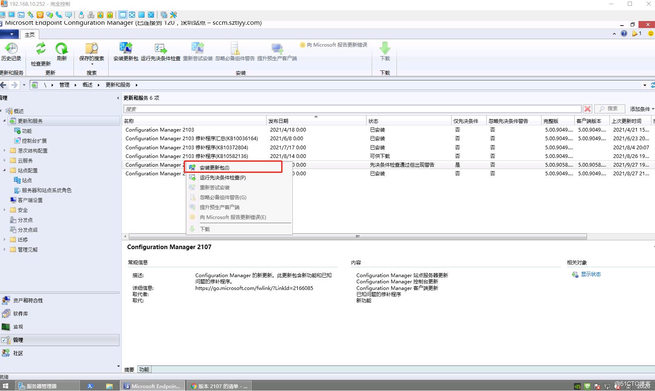Open the 站点 tree node
The image size is (655, 391).
[27, 180]
